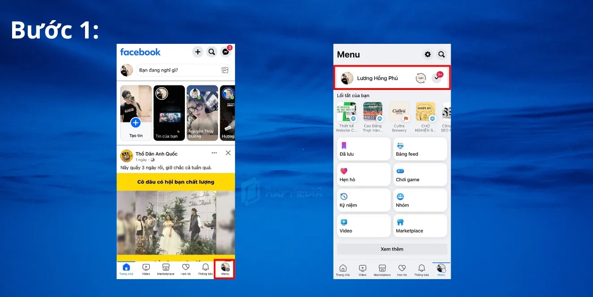Open the Đã lưu saved items shortcut

[363, 148]
